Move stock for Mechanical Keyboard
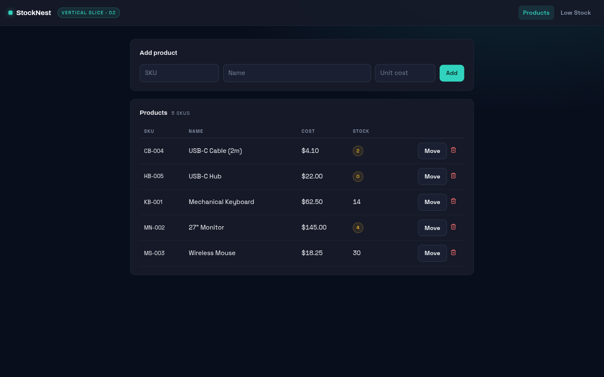This screenshot has height=377, width=604. [x=432, y=202]
